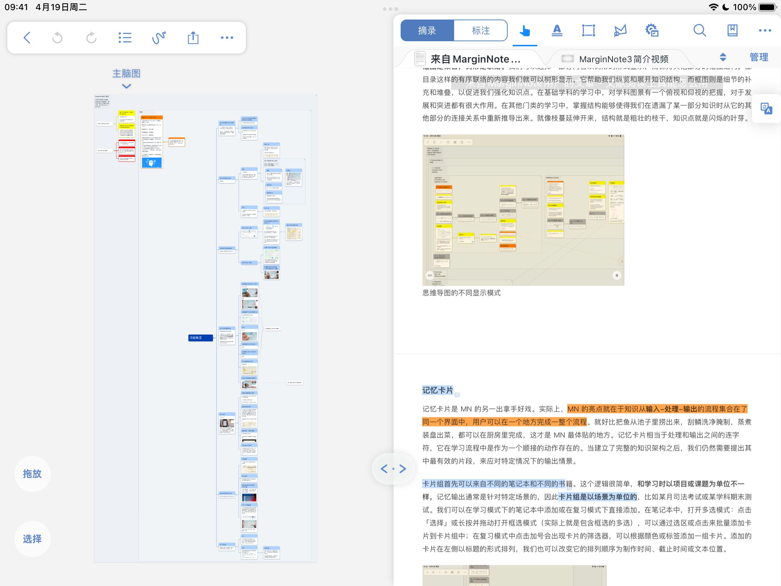Switch to 摘录 mode
This screenshot has width=781, height=586.
[427, 31]
